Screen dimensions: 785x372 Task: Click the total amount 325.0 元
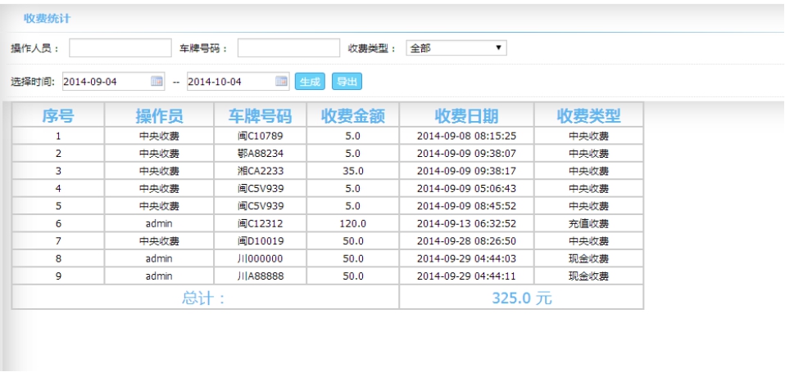[521, 298]
